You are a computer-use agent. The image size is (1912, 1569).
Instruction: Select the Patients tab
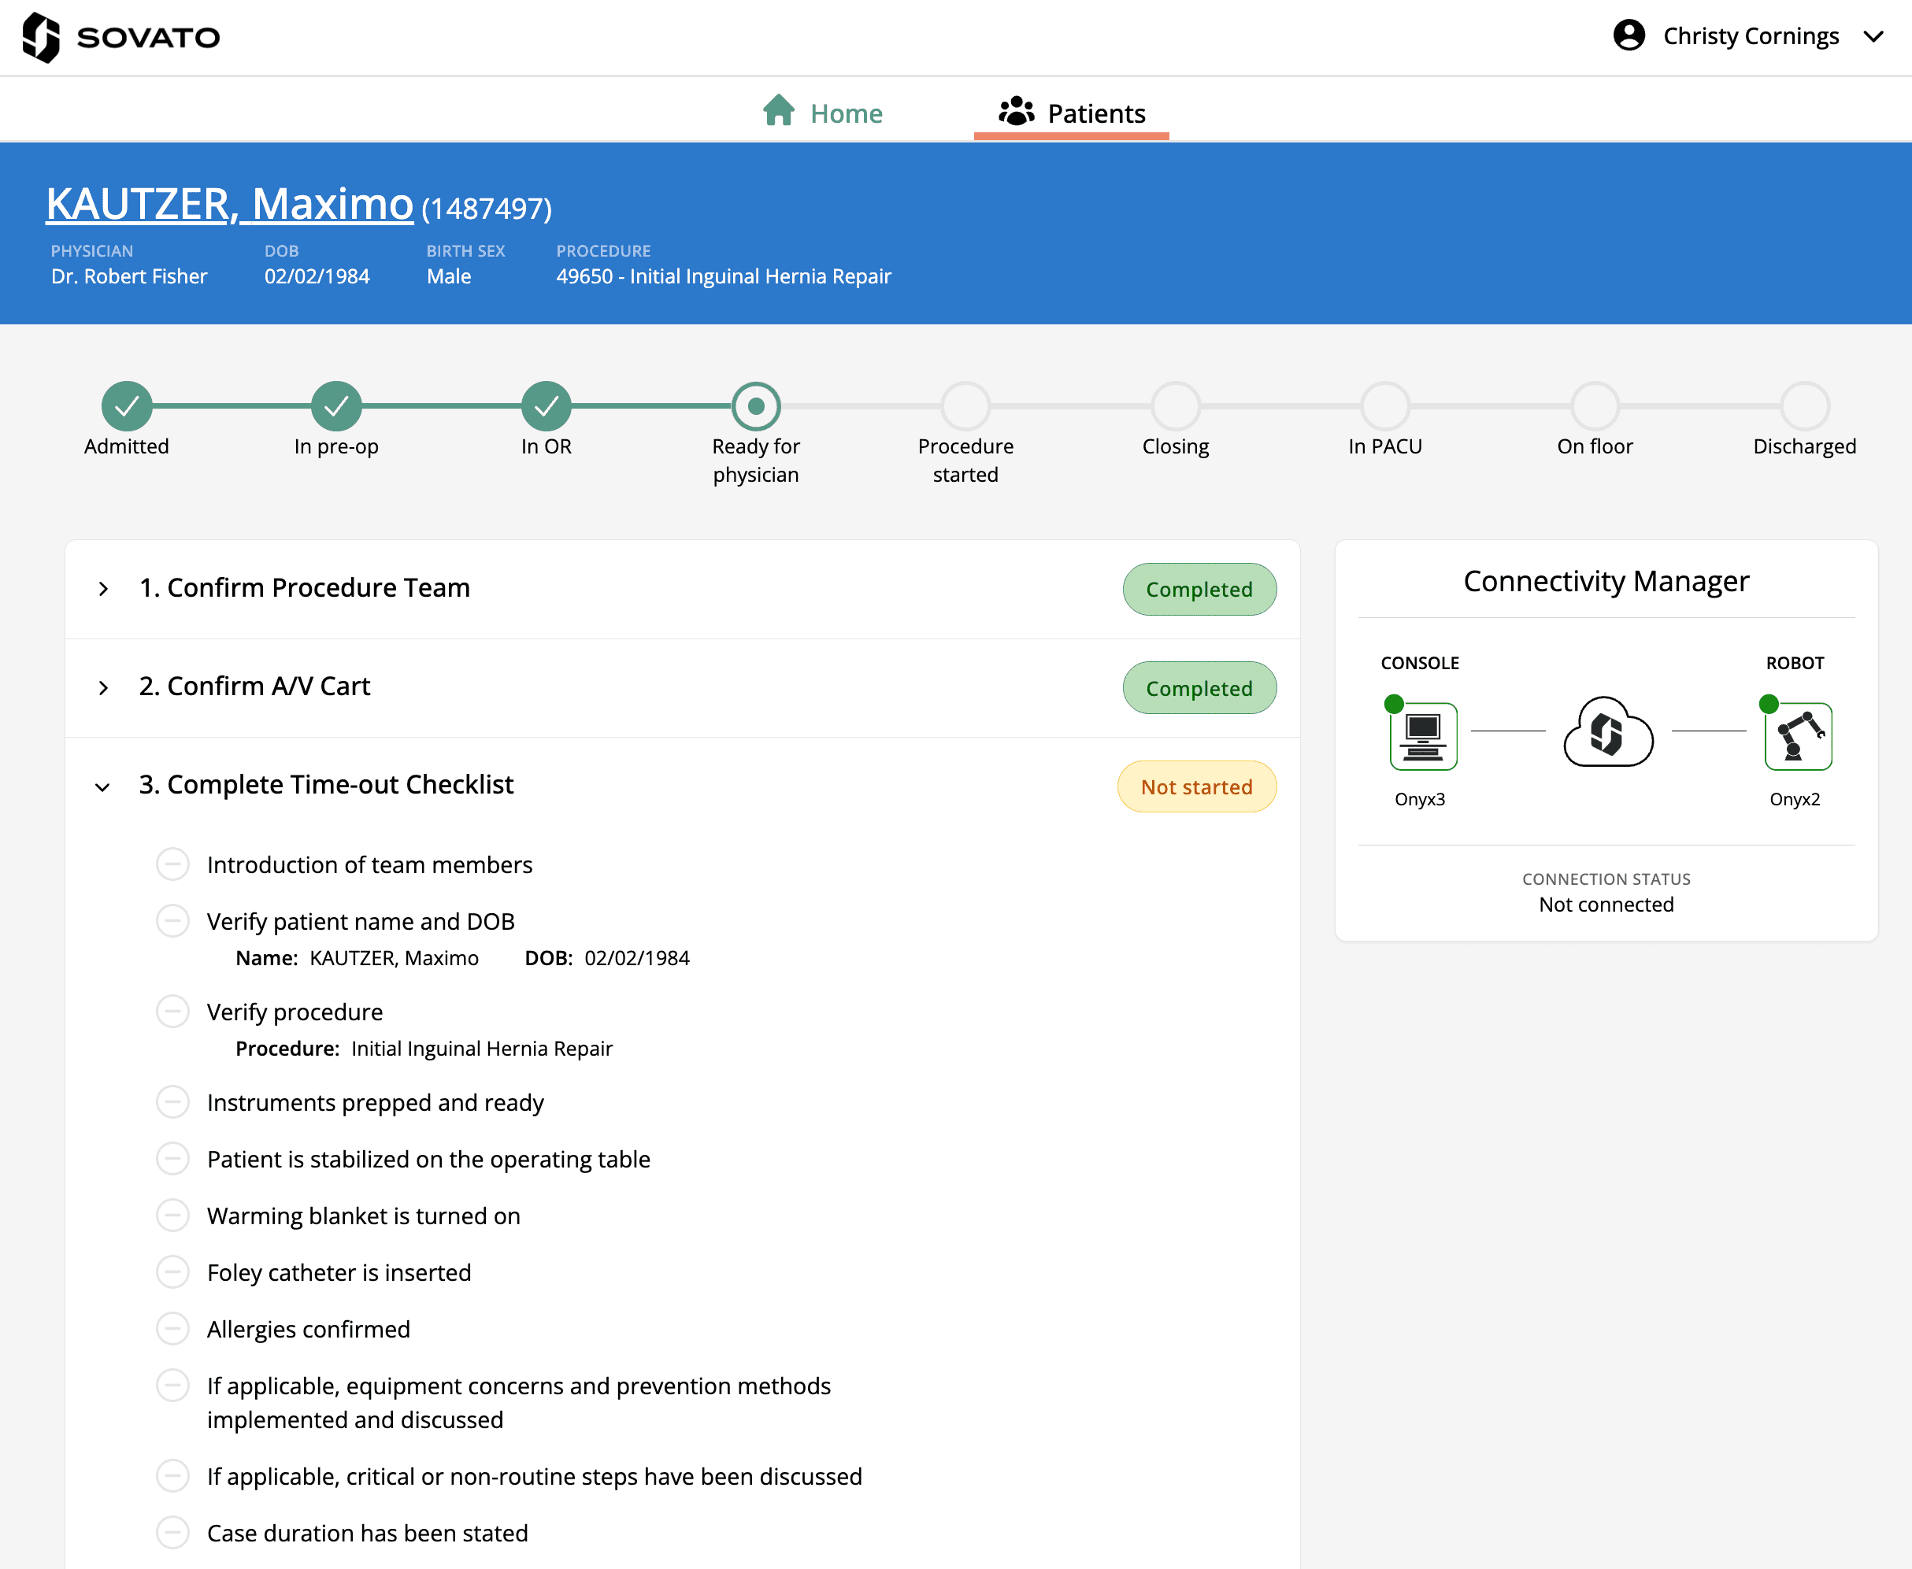point(1071,113)
